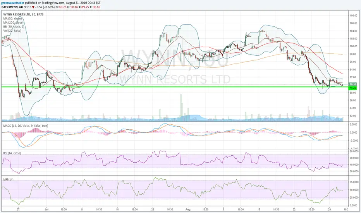Click the 20.0000 RSI scale label
The height and width of the screenshot is (213, 361).
point(353,171)
